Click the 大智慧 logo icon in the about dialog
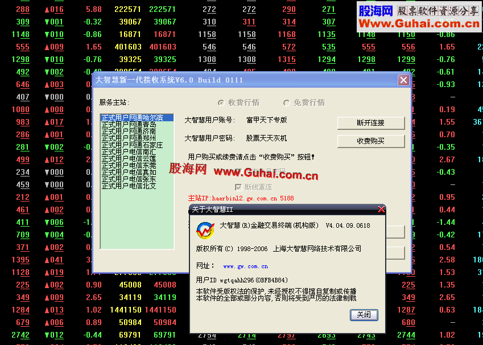This screenshot has width=483, height=345. pos(205,231)
